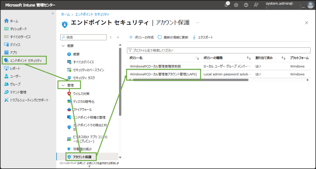
Task: Click エクスポート button
Action: (x=203, y=37)
